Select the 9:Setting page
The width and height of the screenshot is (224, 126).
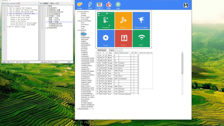84,51
